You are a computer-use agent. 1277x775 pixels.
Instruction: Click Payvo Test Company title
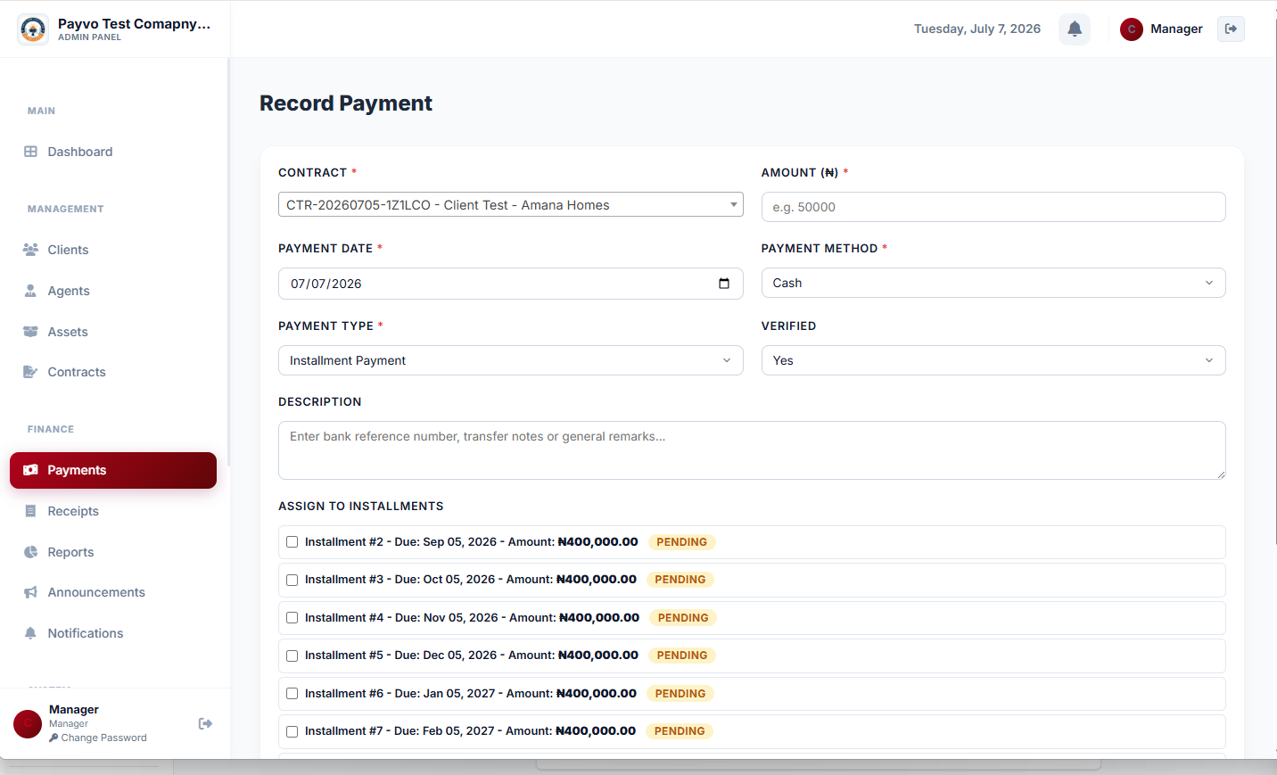coord(134,23)
